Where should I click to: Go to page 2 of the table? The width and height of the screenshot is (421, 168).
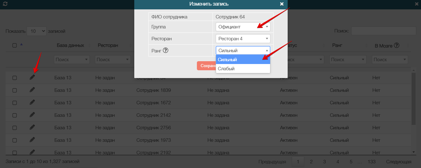(311, 162)
